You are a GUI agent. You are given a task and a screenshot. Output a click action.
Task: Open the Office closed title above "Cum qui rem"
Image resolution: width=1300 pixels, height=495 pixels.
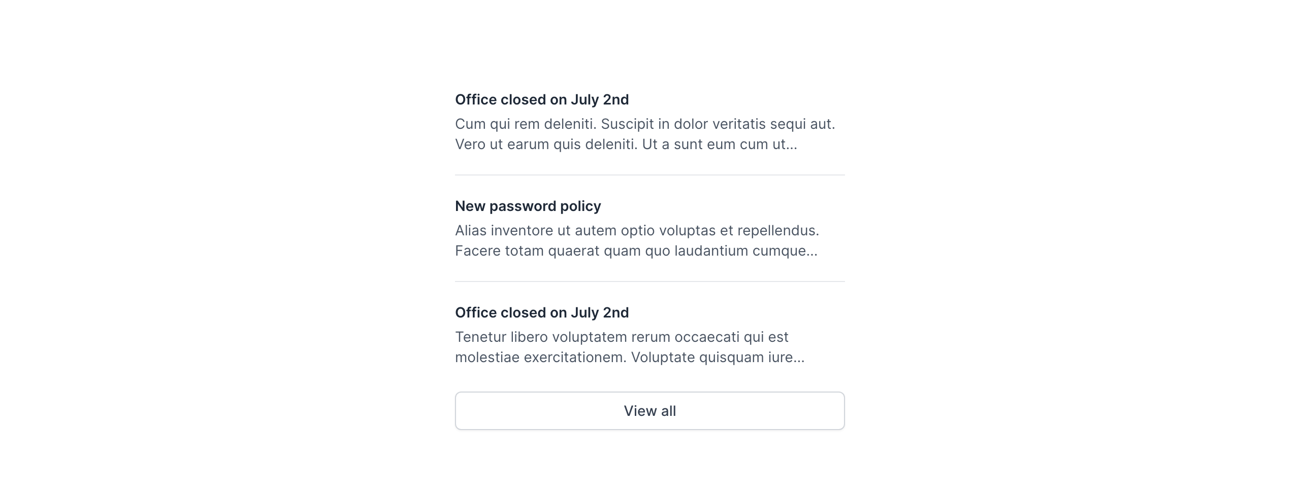(x=541, y=99)
